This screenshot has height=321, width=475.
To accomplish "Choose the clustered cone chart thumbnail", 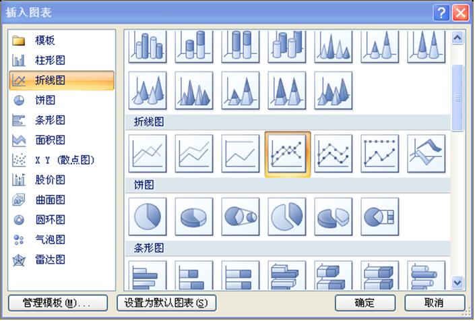I will click(334, 47).
